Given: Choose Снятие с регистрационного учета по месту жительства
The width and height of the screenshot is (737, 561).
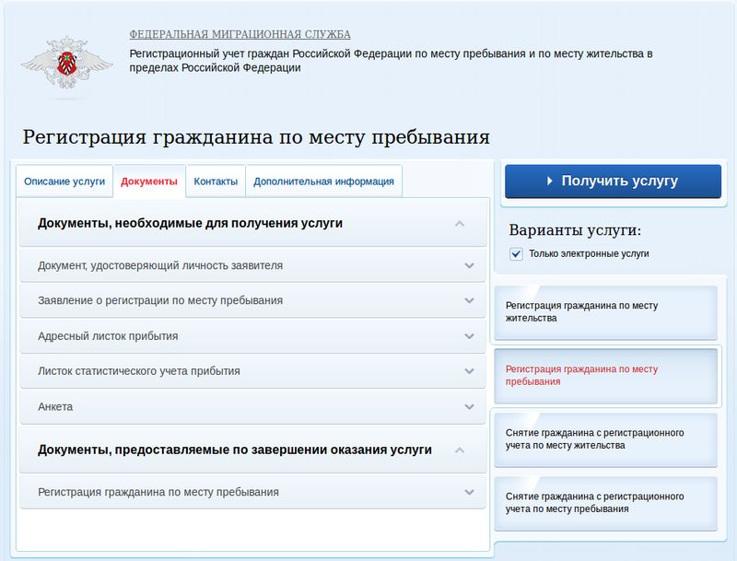Looking at the screenshot, I should [x=605, y=439].
